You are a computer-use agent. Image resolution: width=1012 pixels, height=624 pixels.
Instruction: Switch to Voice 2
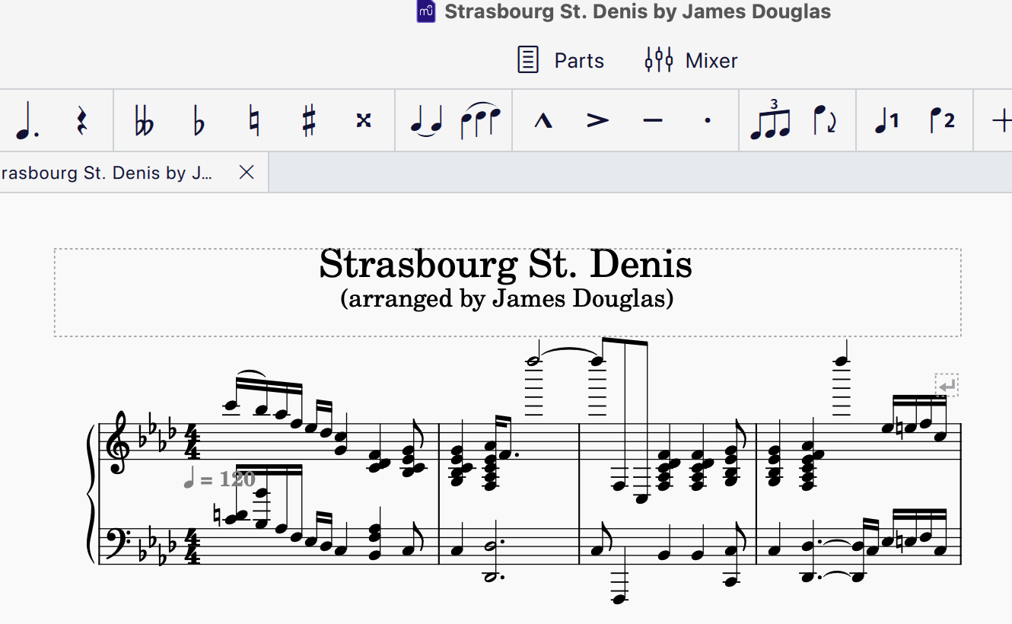[943, 120]
